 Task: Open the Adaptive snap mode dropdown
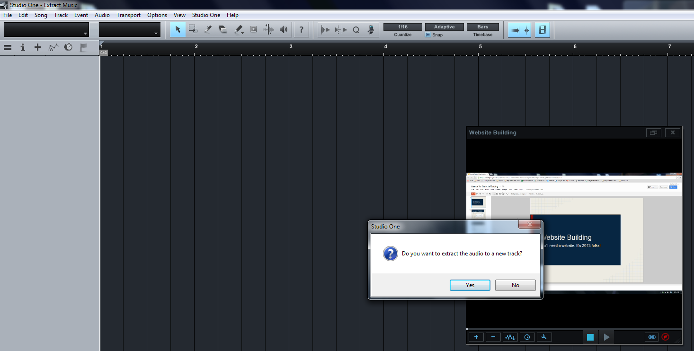(x=445, y=27)
